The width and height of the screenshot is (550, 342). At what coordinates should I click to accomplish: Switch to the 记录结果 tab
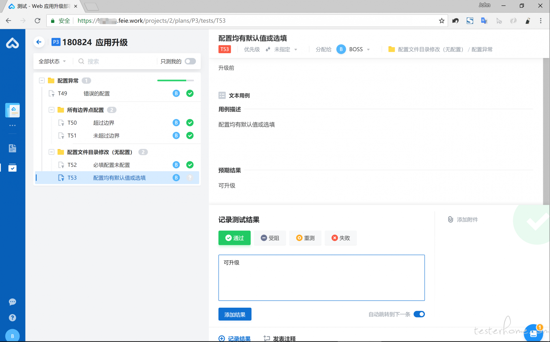pyautogui.click(x=235, y=339)
